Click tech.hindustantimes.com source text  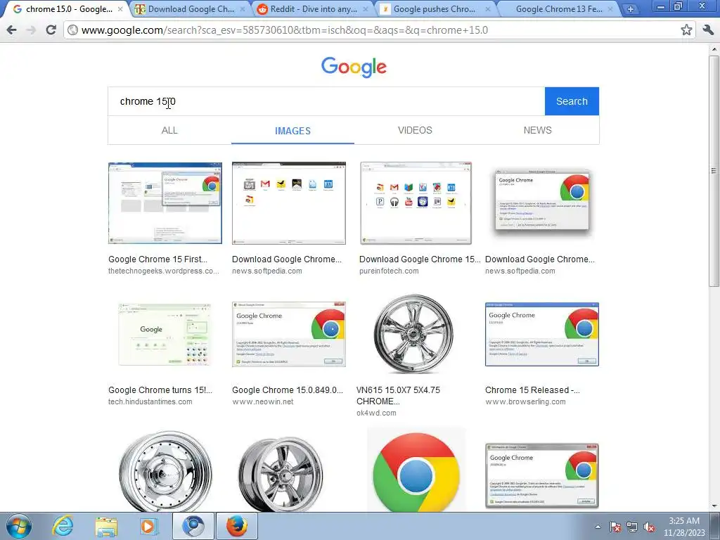click(x=150, y=401)
